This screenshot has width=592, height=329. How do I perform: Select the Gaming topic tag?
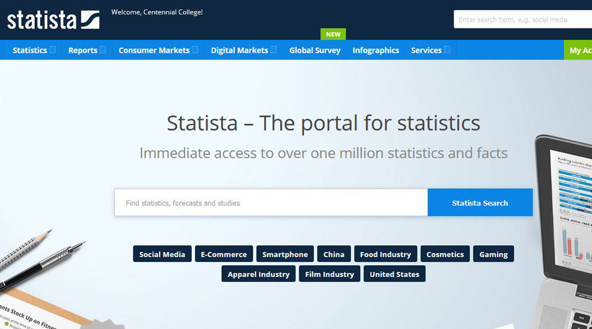[493, 254]
